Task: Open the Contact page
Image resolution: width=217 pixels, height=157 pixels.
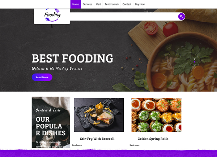Action: pyautogui.click(x=127, y=4)
